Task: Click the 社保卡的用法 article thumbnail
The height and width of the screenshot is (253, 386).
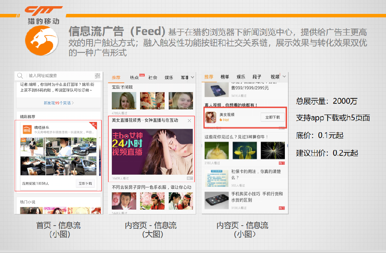Action: click(x=217, y=178)
